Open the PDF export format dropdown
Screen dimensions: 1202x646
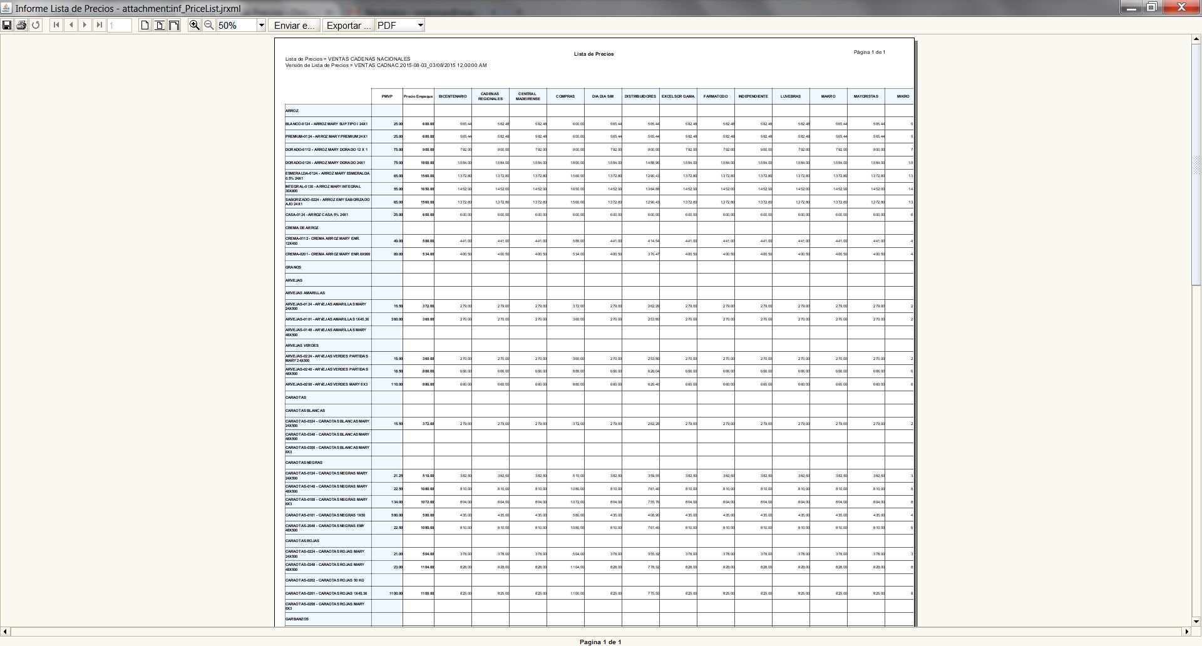420,26
